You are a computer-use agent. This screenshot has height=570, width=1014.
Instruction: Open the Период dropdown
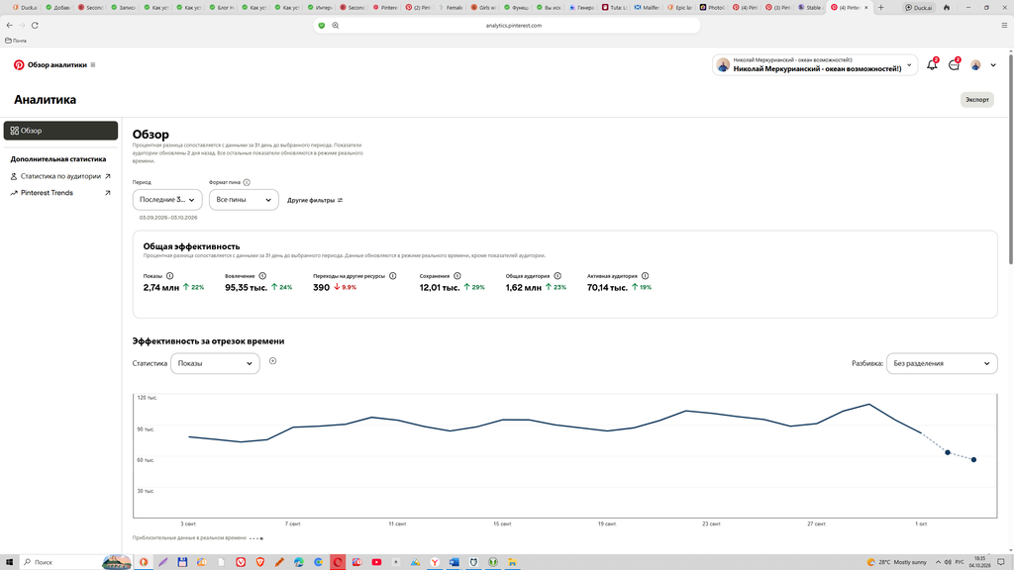(167, 200)
